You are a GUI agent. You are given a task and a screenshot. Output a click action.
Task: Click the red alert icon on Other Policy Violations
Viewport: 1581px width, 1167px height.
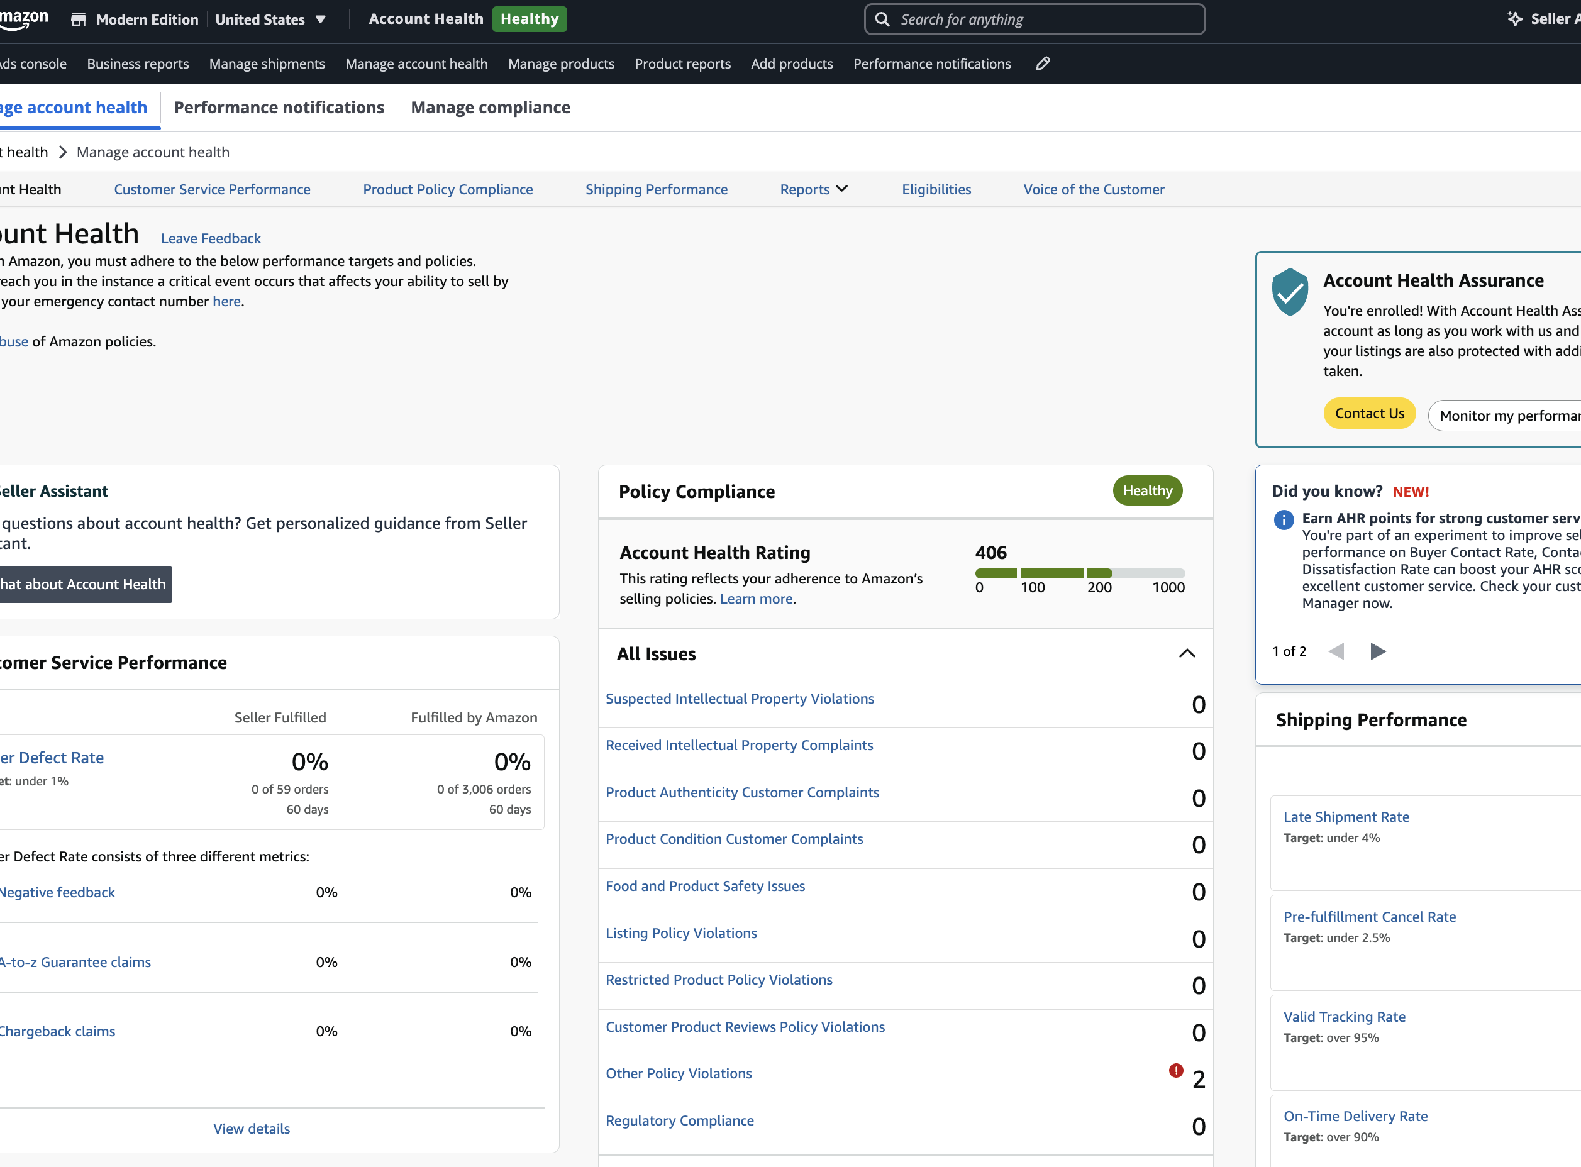pyautogui.click(x=1175, y=1070)
